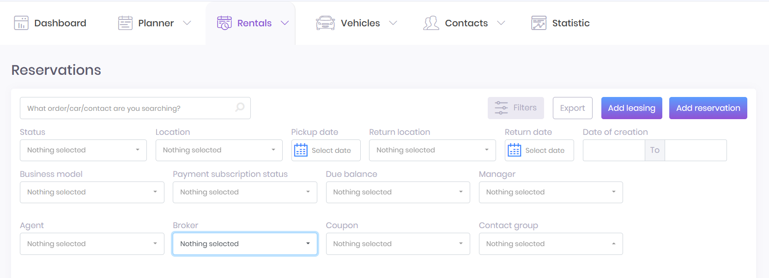The width and height of the screenshot is (769, 278).
Task: Open the Statistic menu item
Action: point(570,23)
